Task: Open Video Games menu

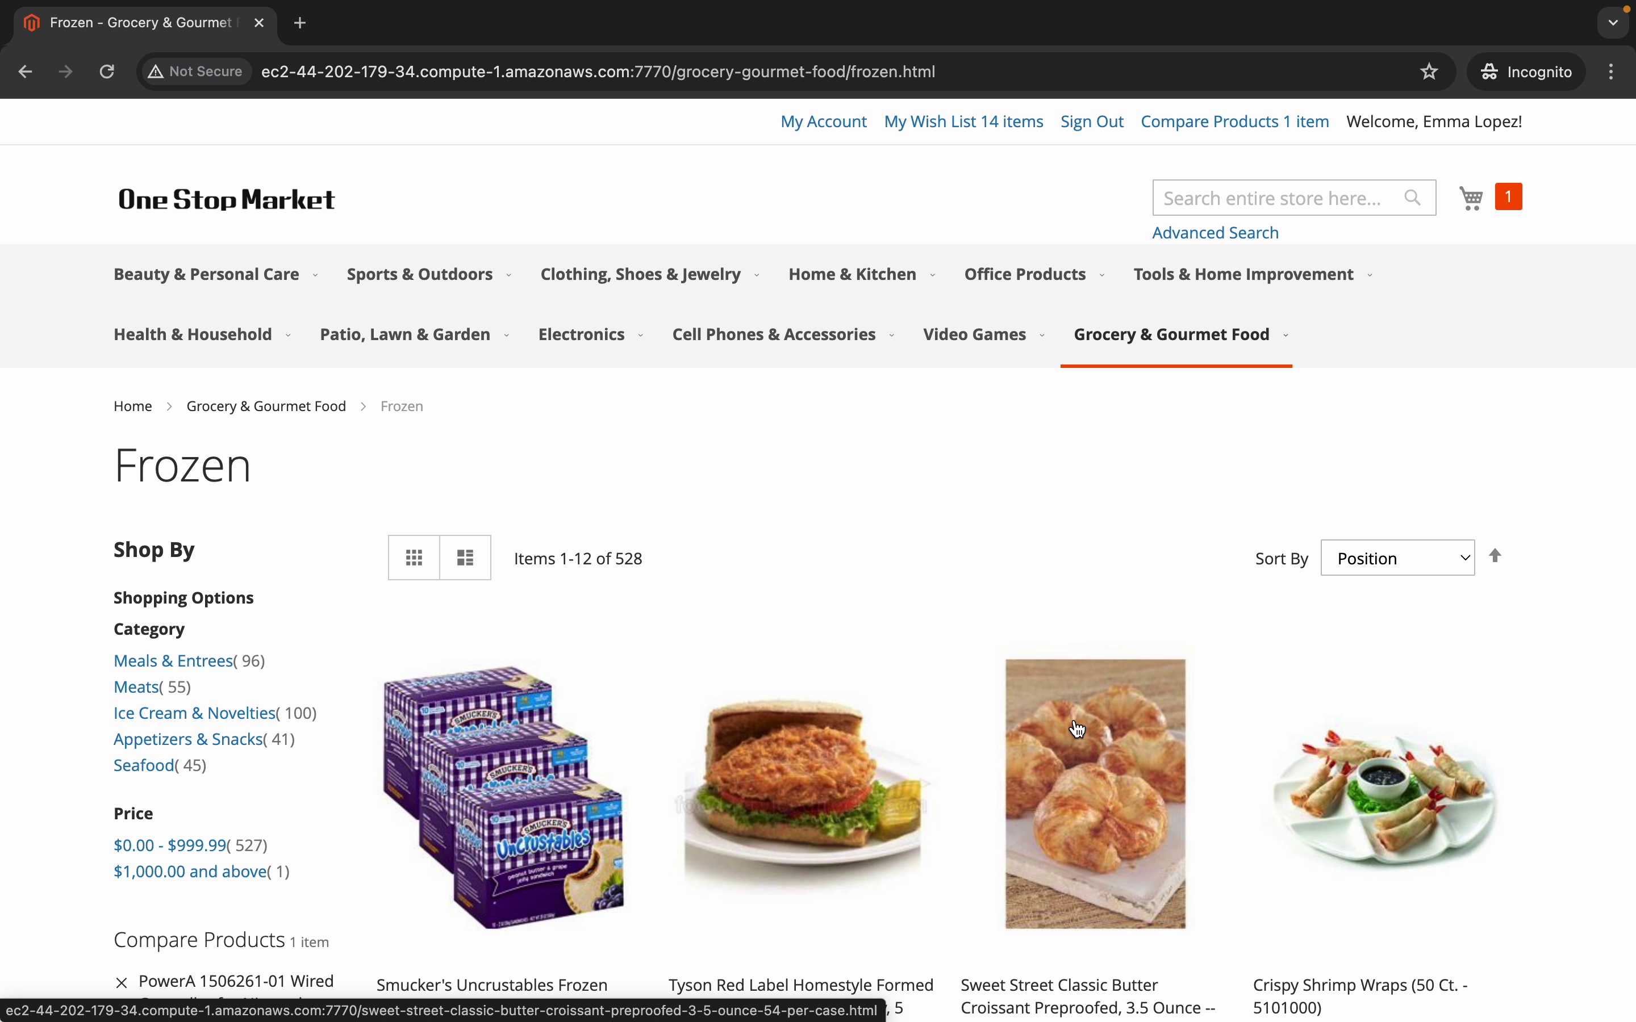Action: pyautogui.click(x=984, y=334)
